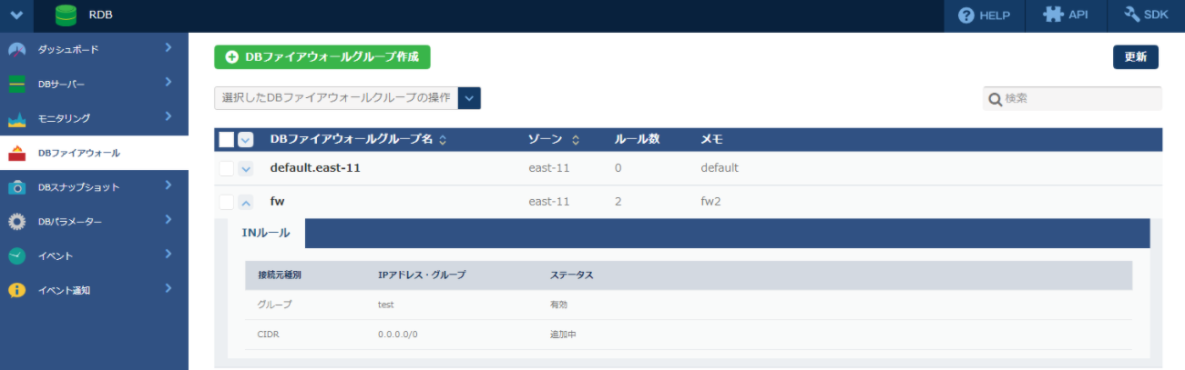
Task: Select DBファイアウォール menu item
Action: pos(94,153)
